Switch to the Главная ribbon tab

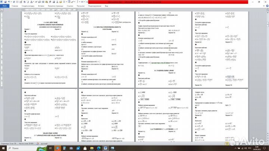pos(15,6)
